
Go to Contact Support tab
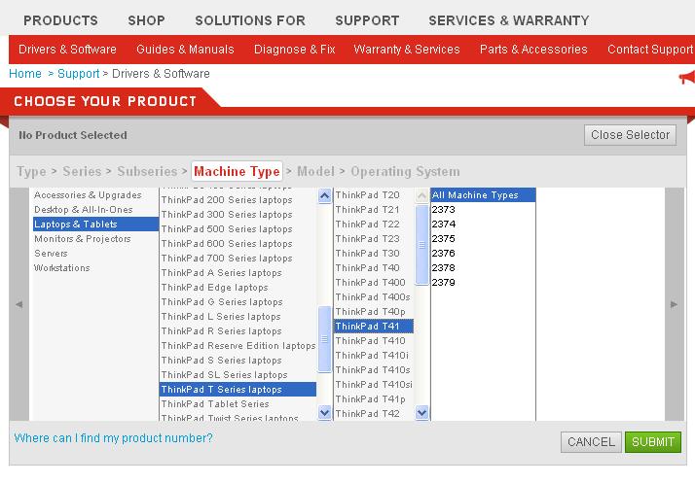[650, 50]
